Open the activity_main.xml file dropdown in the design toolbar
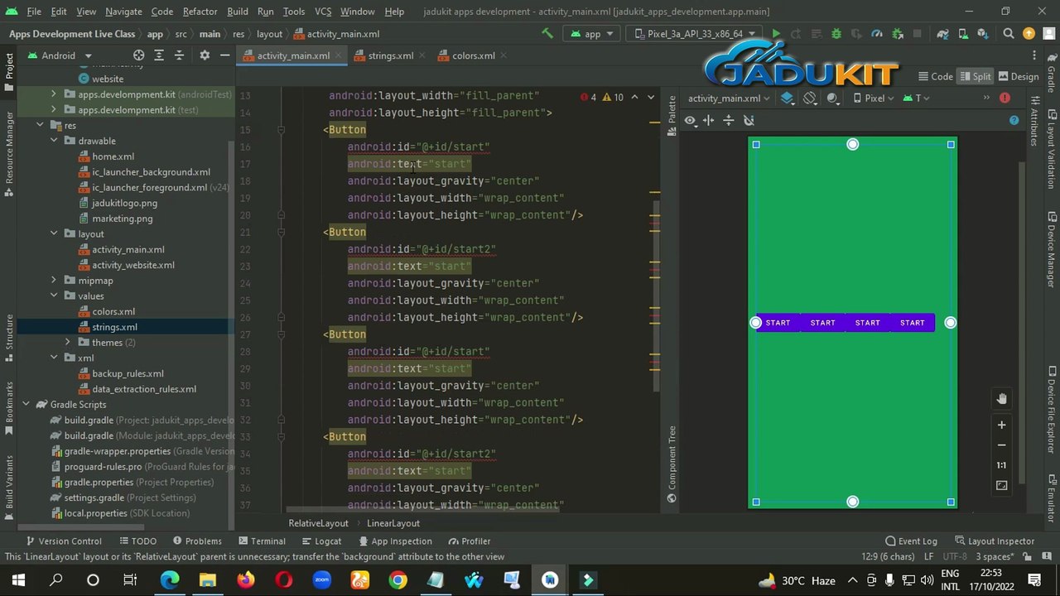1060x596 pixels. pyautogui.click(x=729, y=99)
